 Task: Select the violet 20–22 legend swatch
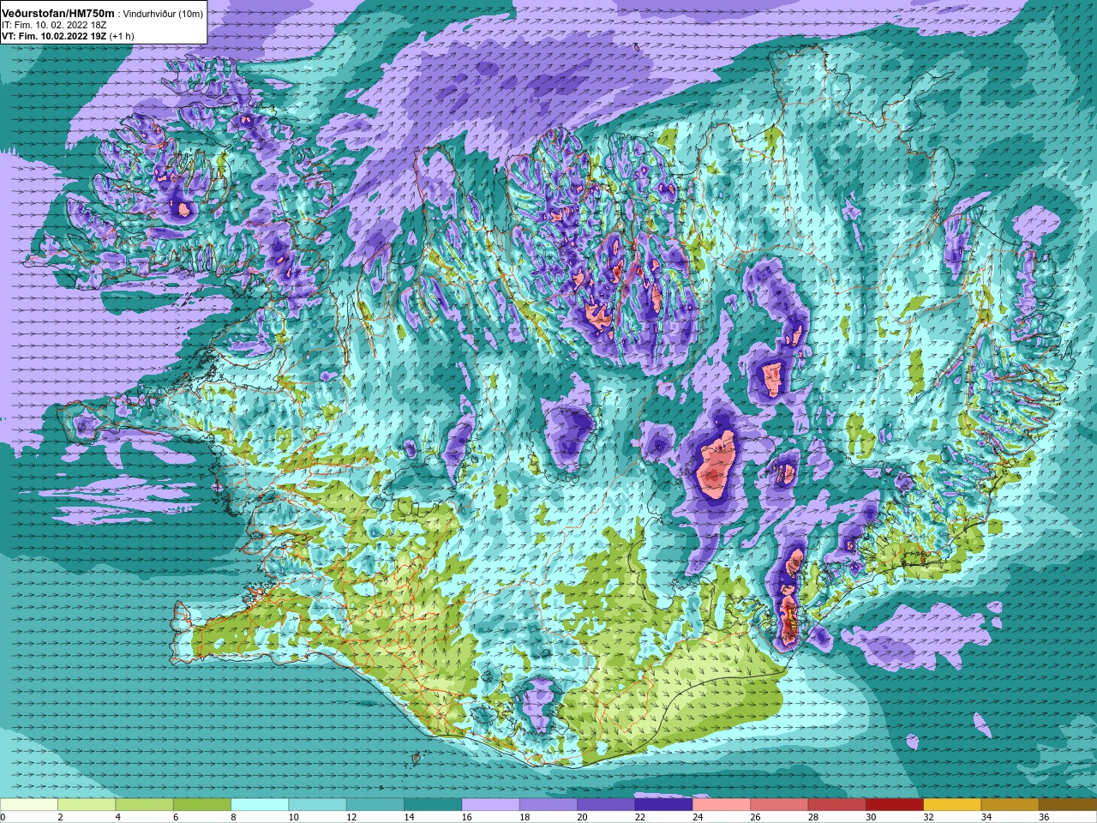(x=606, y=805)
